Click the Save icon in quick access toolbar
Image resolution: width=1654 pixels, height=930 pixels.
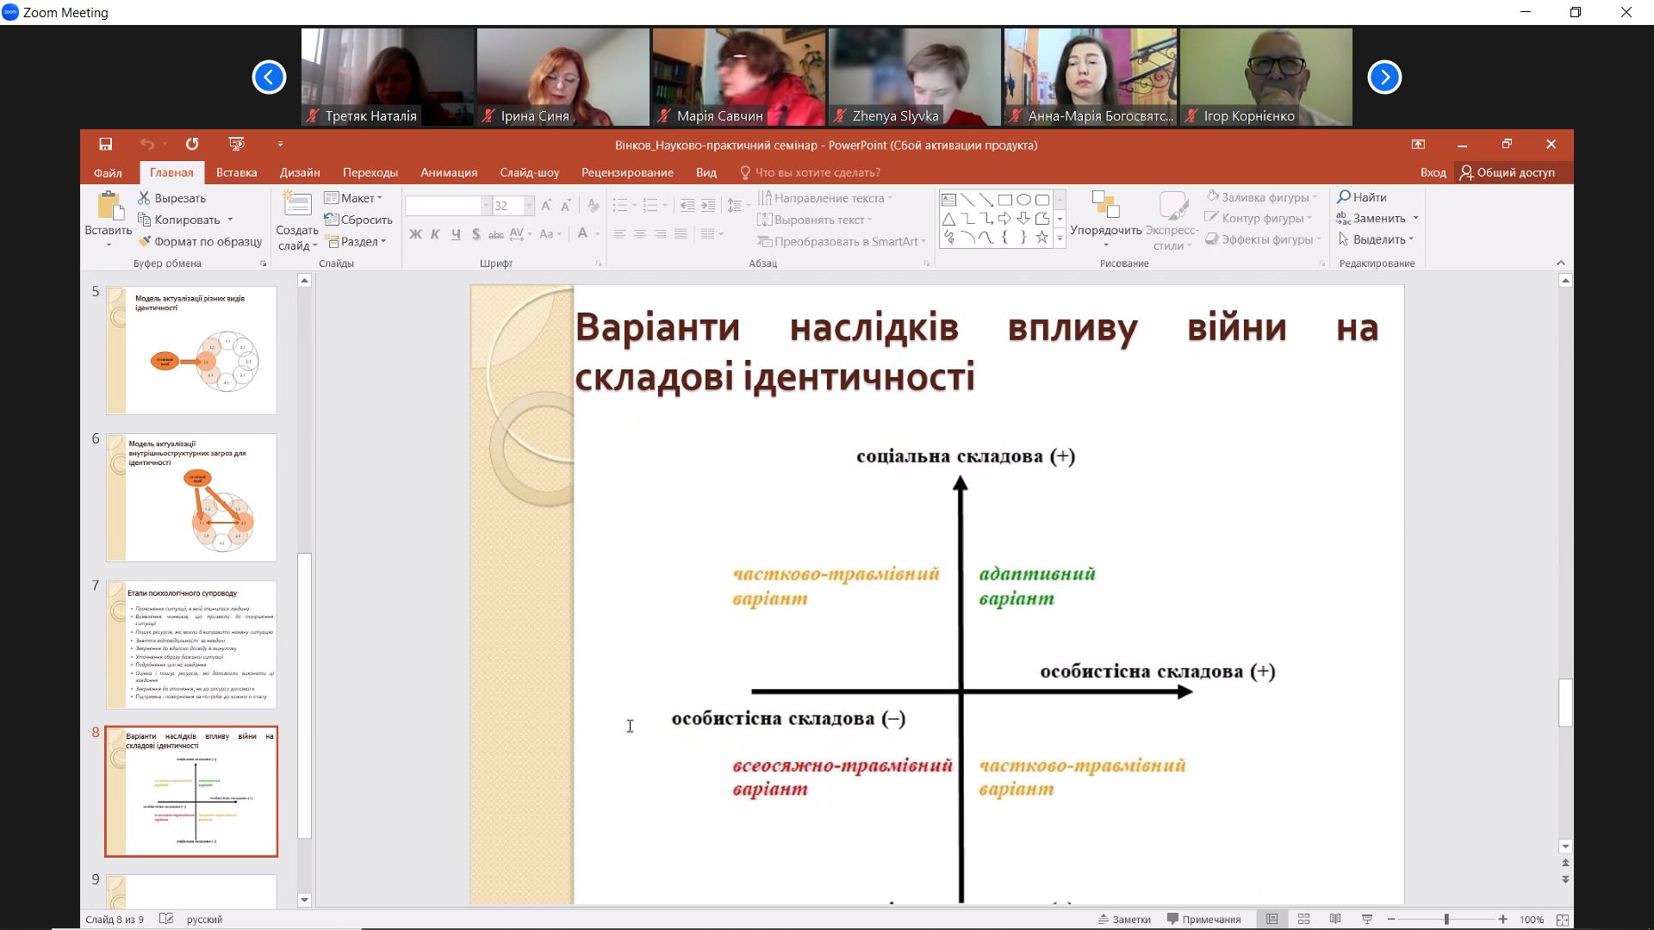click(x=105, y=145)
